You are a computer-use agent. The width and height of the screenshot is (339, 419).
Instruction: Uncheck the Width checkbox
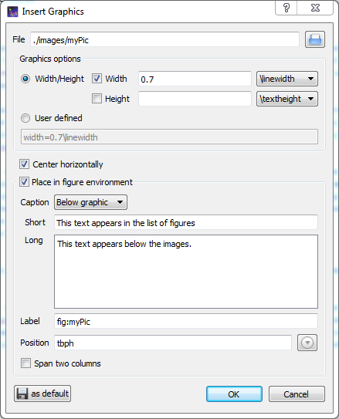pyautogui.click(x=97, y=79)
